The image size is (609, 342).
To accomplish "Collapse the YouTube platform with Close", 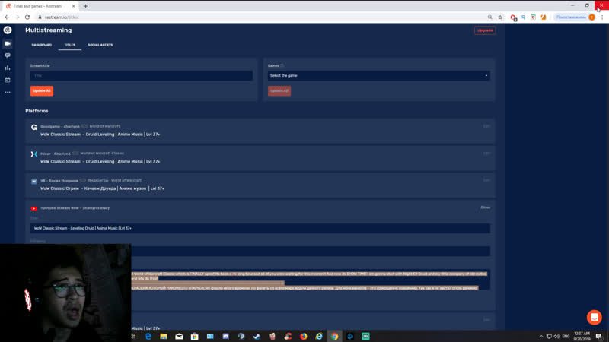I will point(485,207).
